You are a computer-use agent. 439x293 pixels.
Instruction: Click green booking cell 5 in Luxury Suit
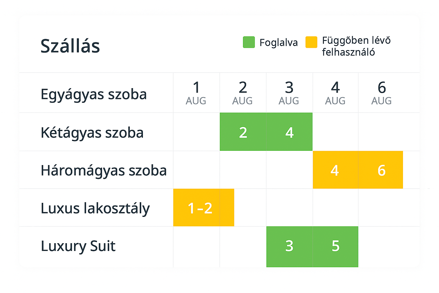pyautogui.click(x=336, y=246)
